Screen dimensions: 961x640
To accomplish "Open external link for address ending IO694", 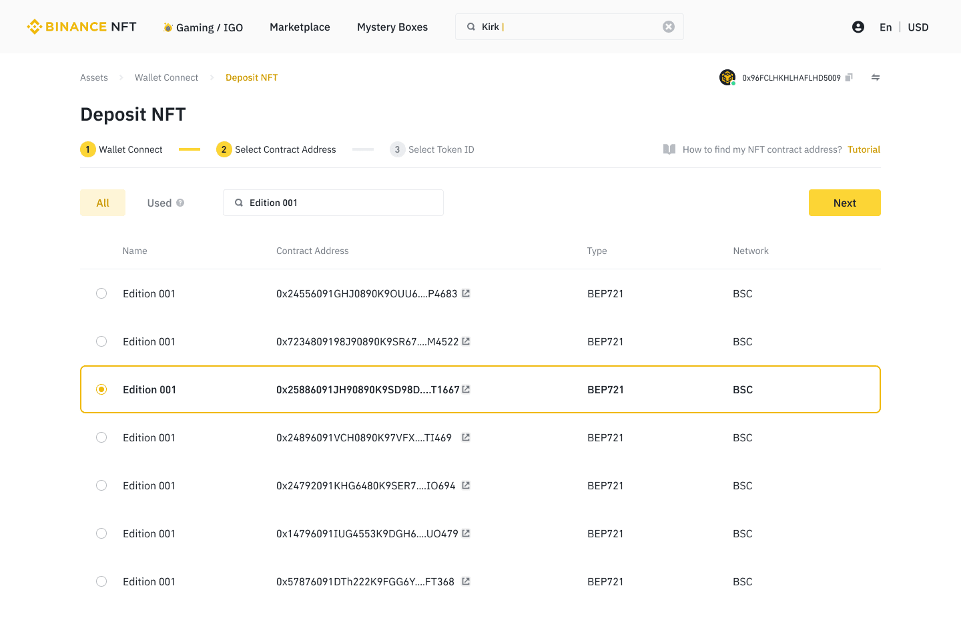I will point(466,485).
